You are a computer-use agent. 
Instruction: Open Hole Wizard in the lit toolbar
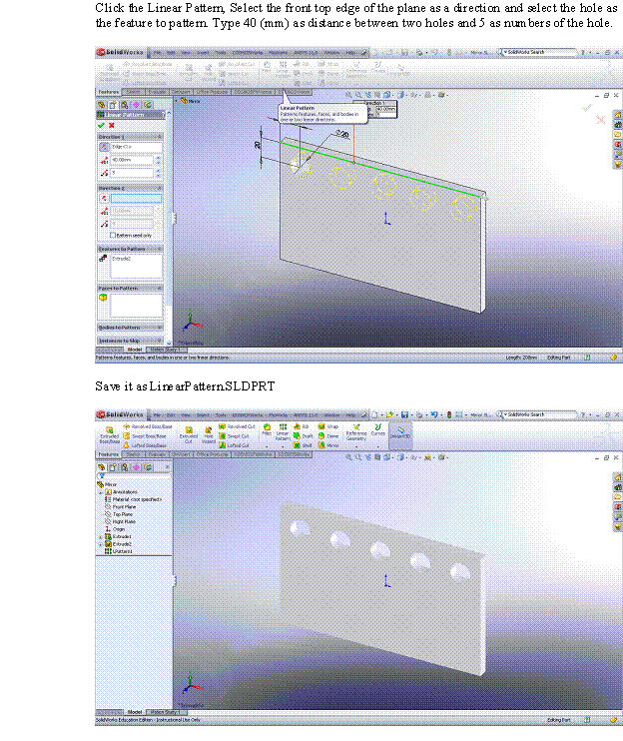click(208, 434)
